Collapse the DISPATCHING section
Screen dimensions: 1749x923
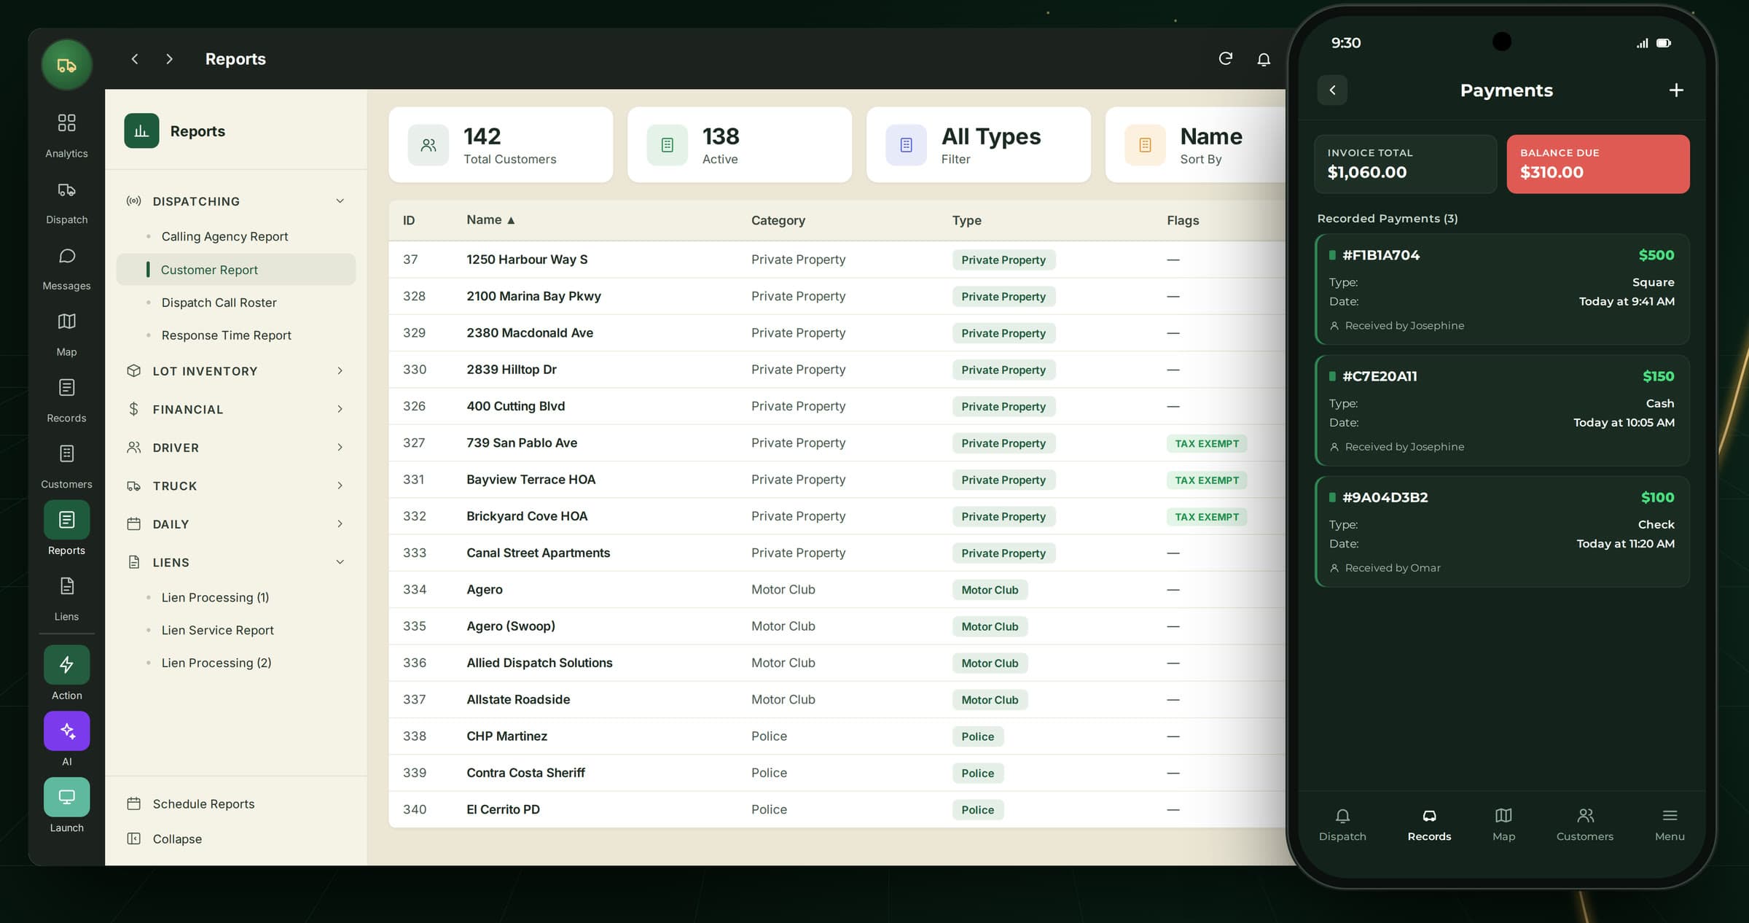point(236,201)
